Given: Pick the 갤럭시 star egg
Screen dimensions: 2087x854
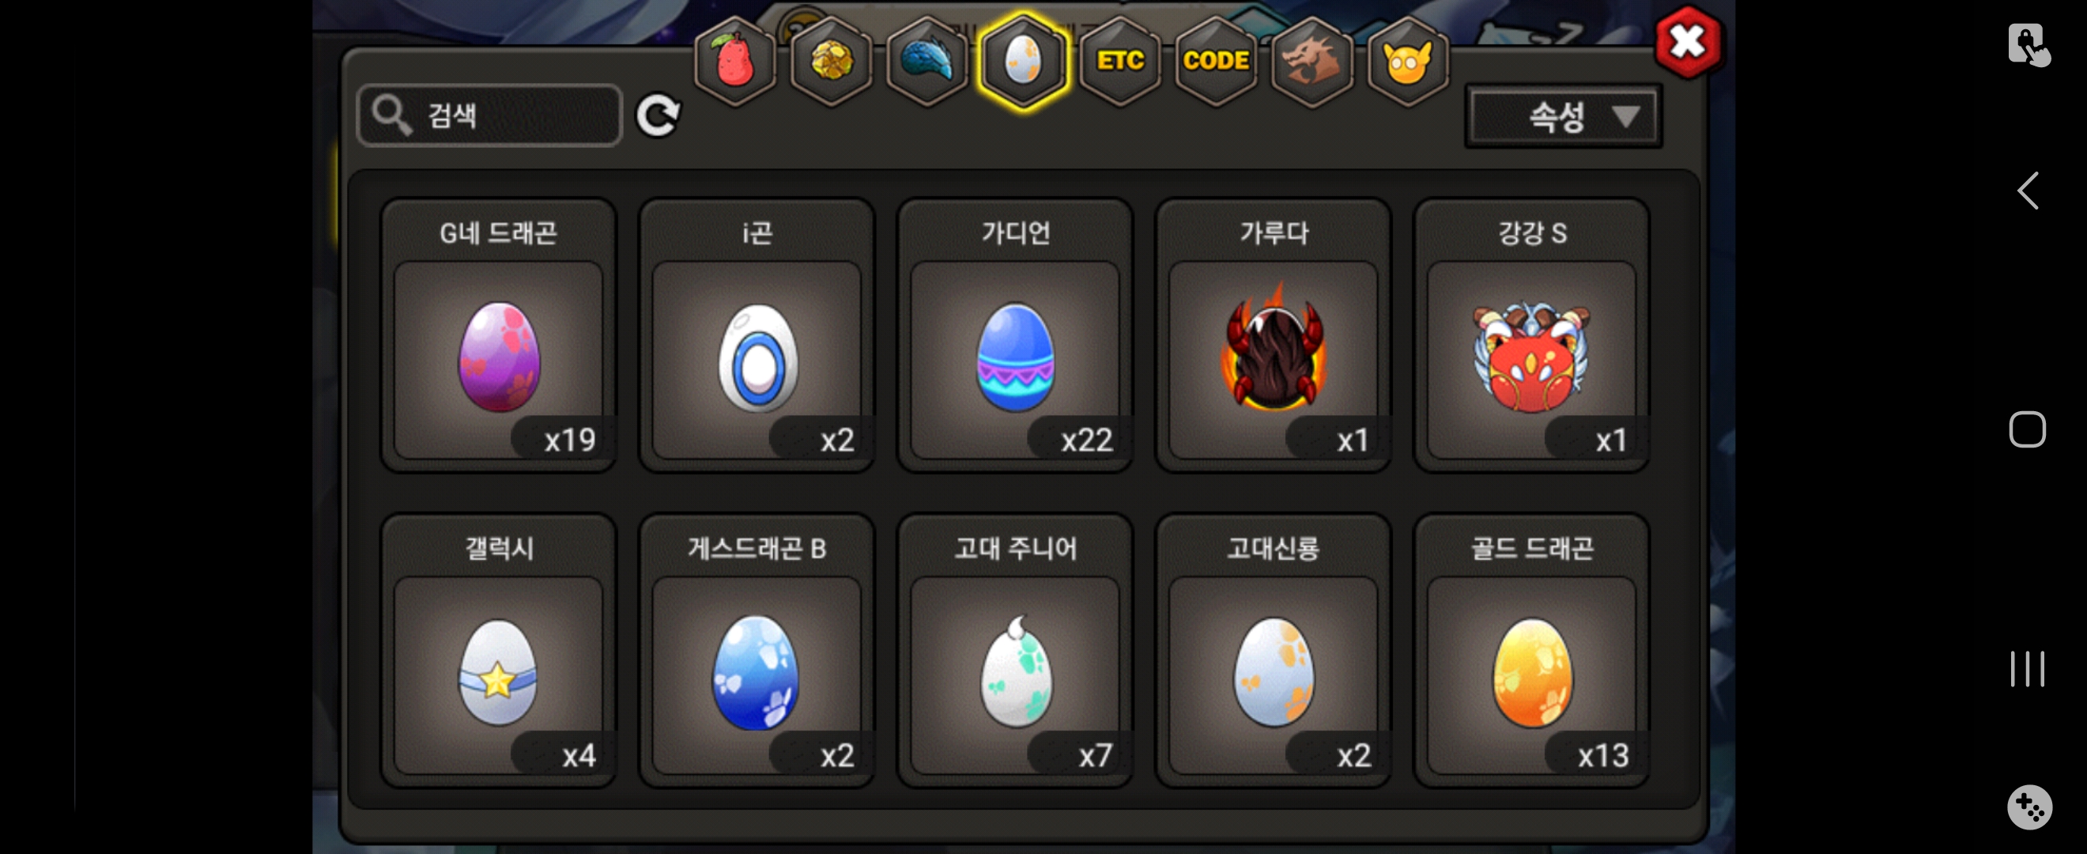Looking at the screenshot, I should click(498, 651).
